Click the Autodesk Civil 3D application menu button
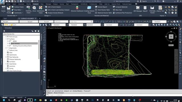182x102 pixels. point(2,2)
